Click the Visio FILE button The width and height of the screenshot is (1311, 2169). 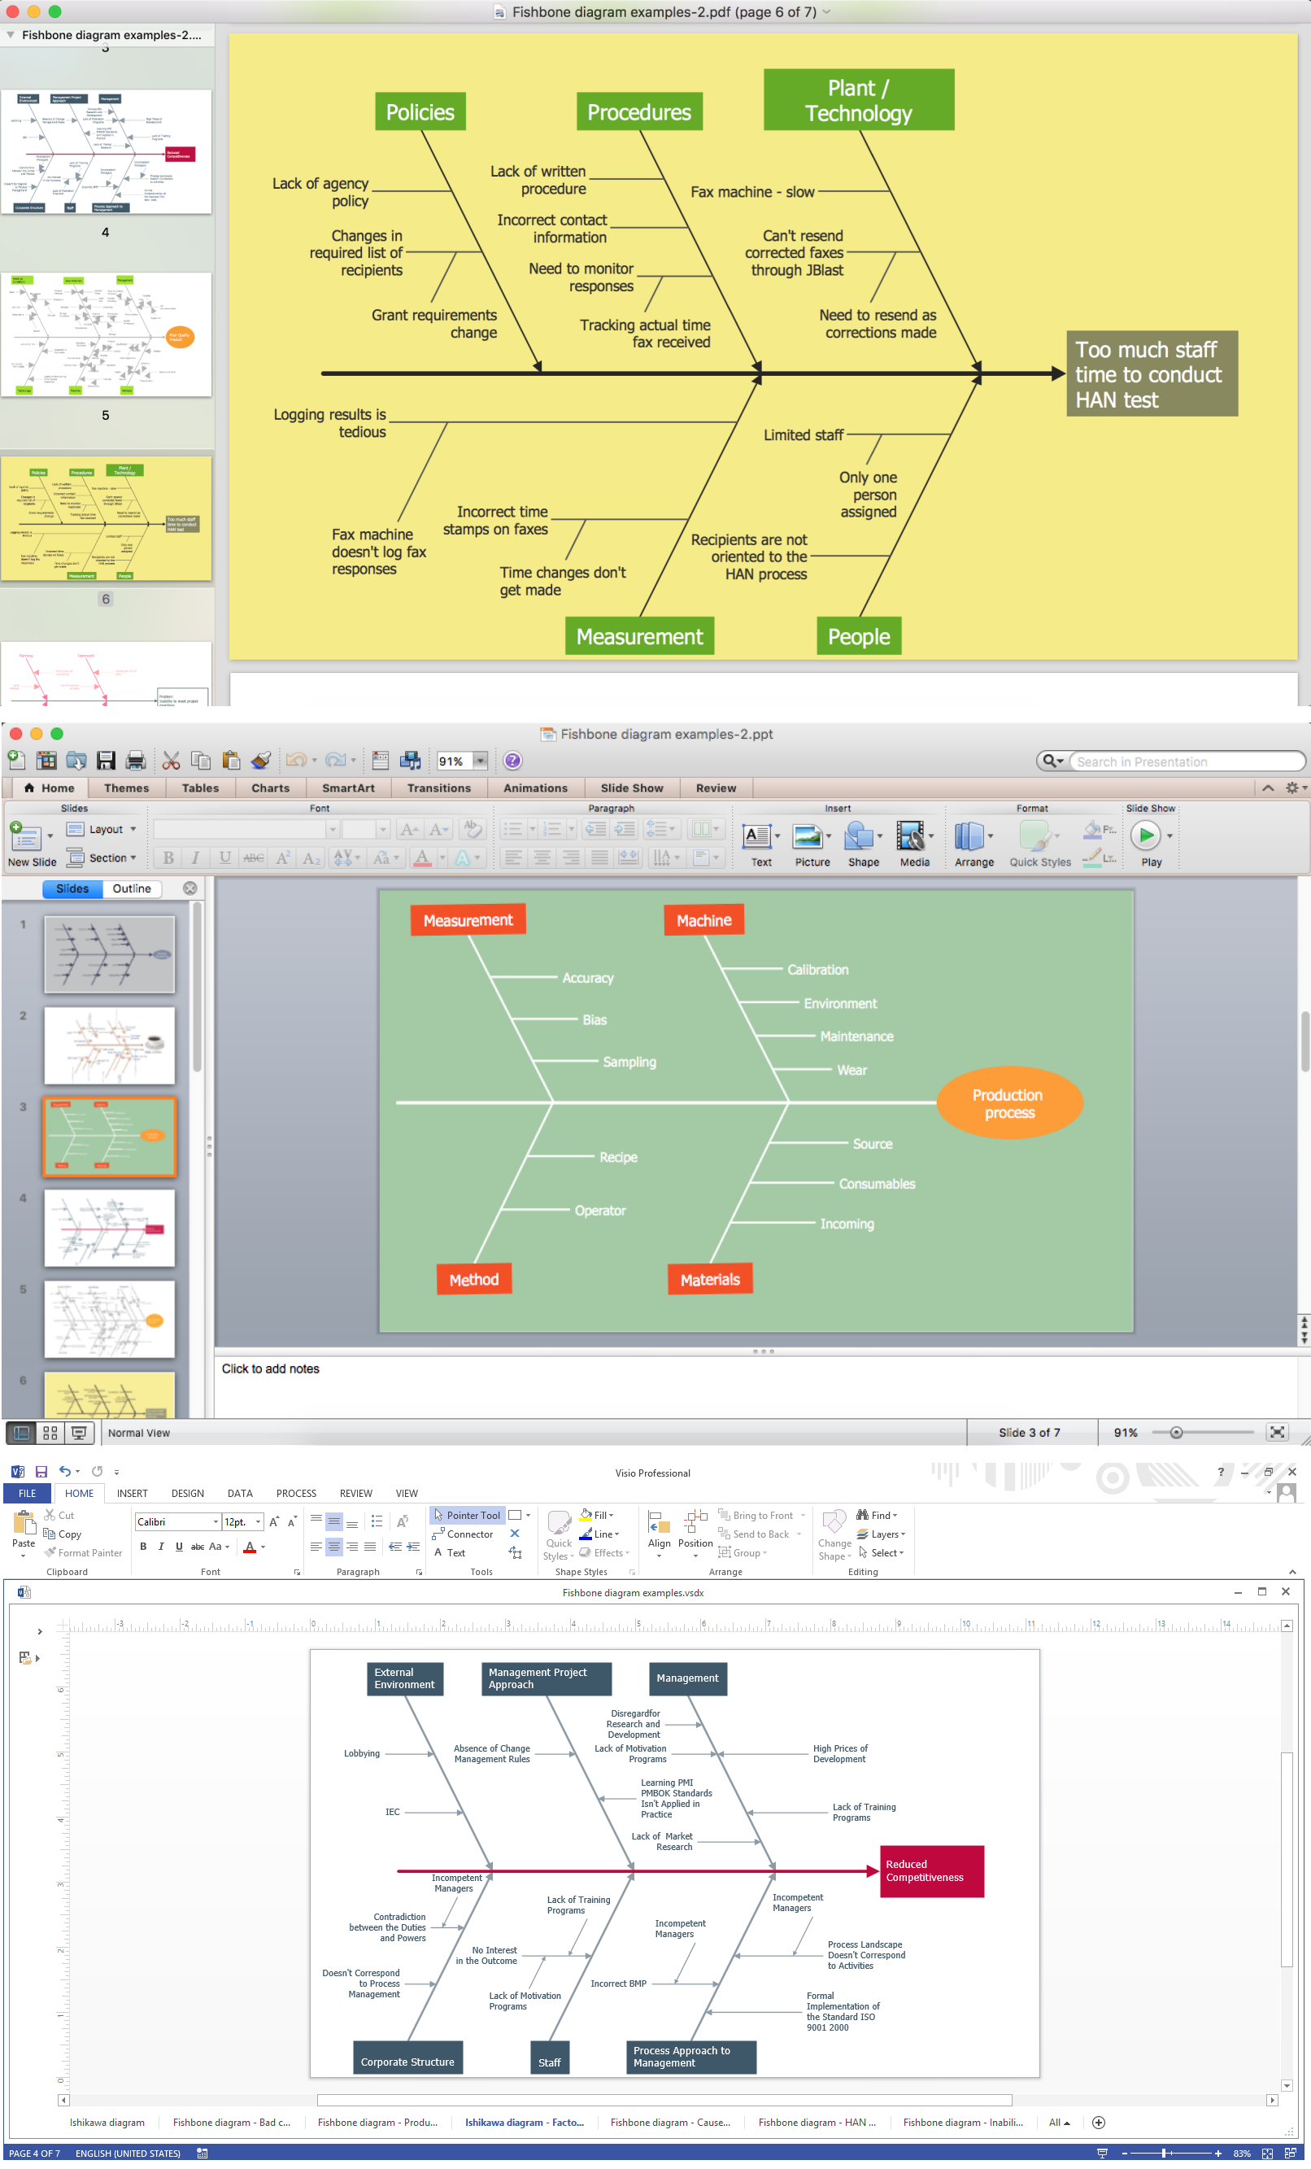(x=28, y=1494)
